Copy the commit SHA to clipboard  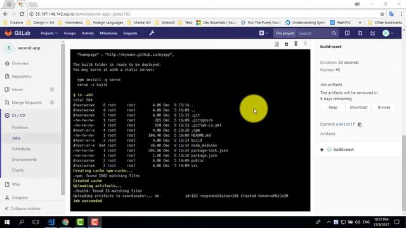point(360,124)
